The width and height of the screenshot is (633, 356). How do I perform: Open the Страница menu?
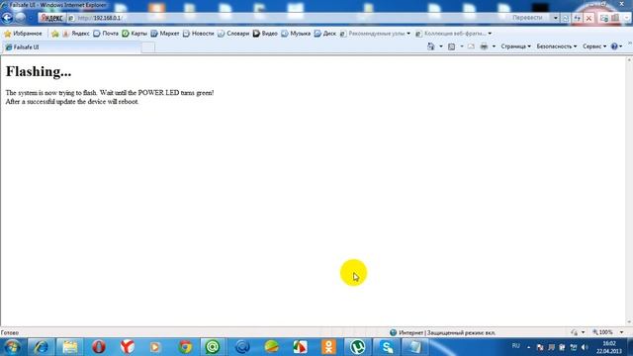tap(516, 46)
